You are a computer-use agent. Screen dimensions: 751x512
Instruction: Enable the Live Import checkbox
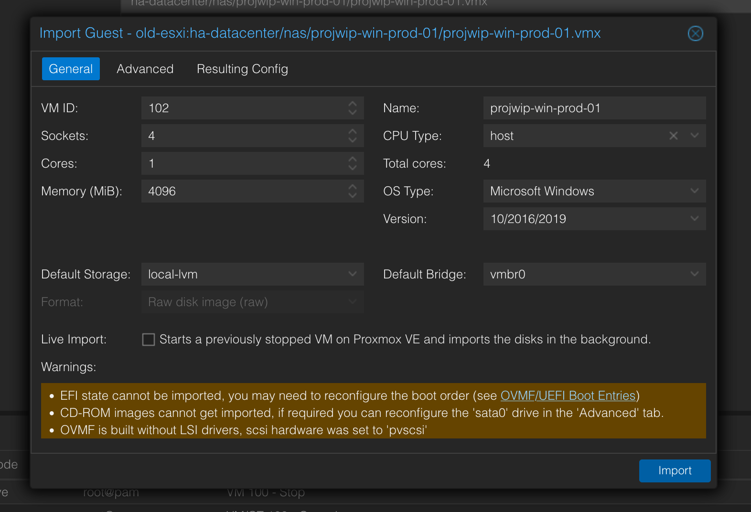pos(149,340)
